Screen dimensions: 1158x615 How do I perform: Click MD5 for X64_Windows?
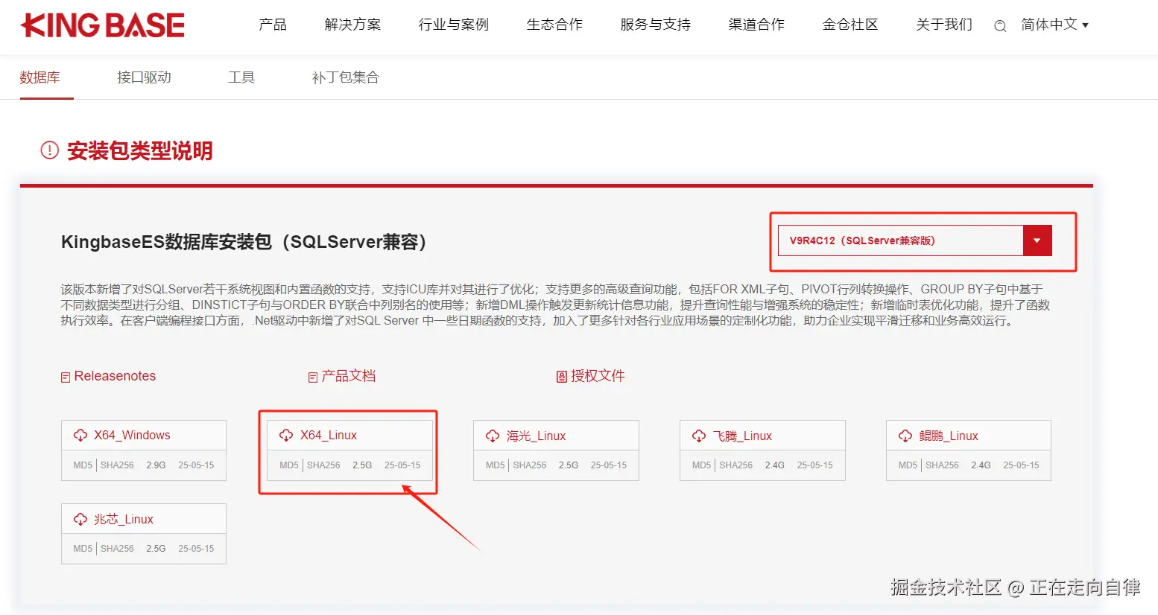click(x=83, y=465)
